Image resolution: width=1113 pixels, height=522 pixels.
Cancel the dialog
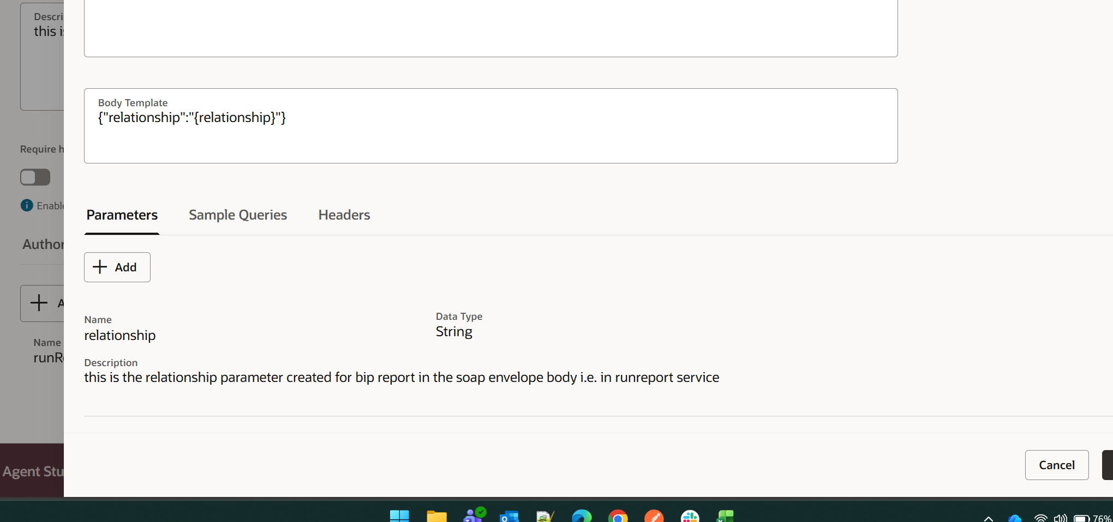(1057, 465)
